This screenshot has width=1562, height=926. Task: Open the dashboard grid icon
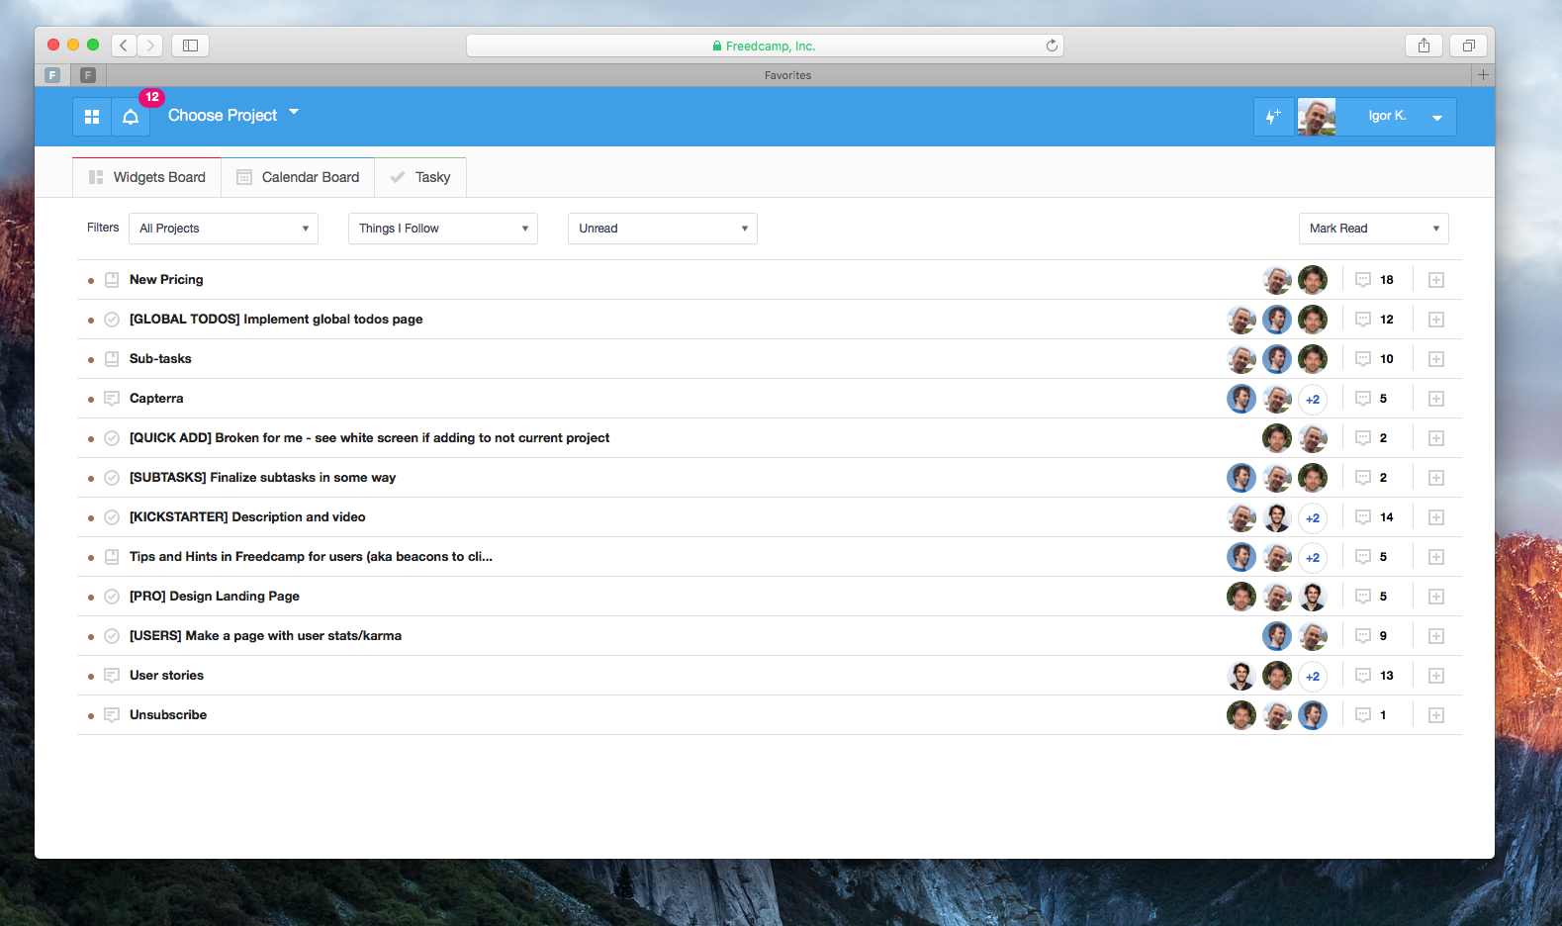[92, 117]
